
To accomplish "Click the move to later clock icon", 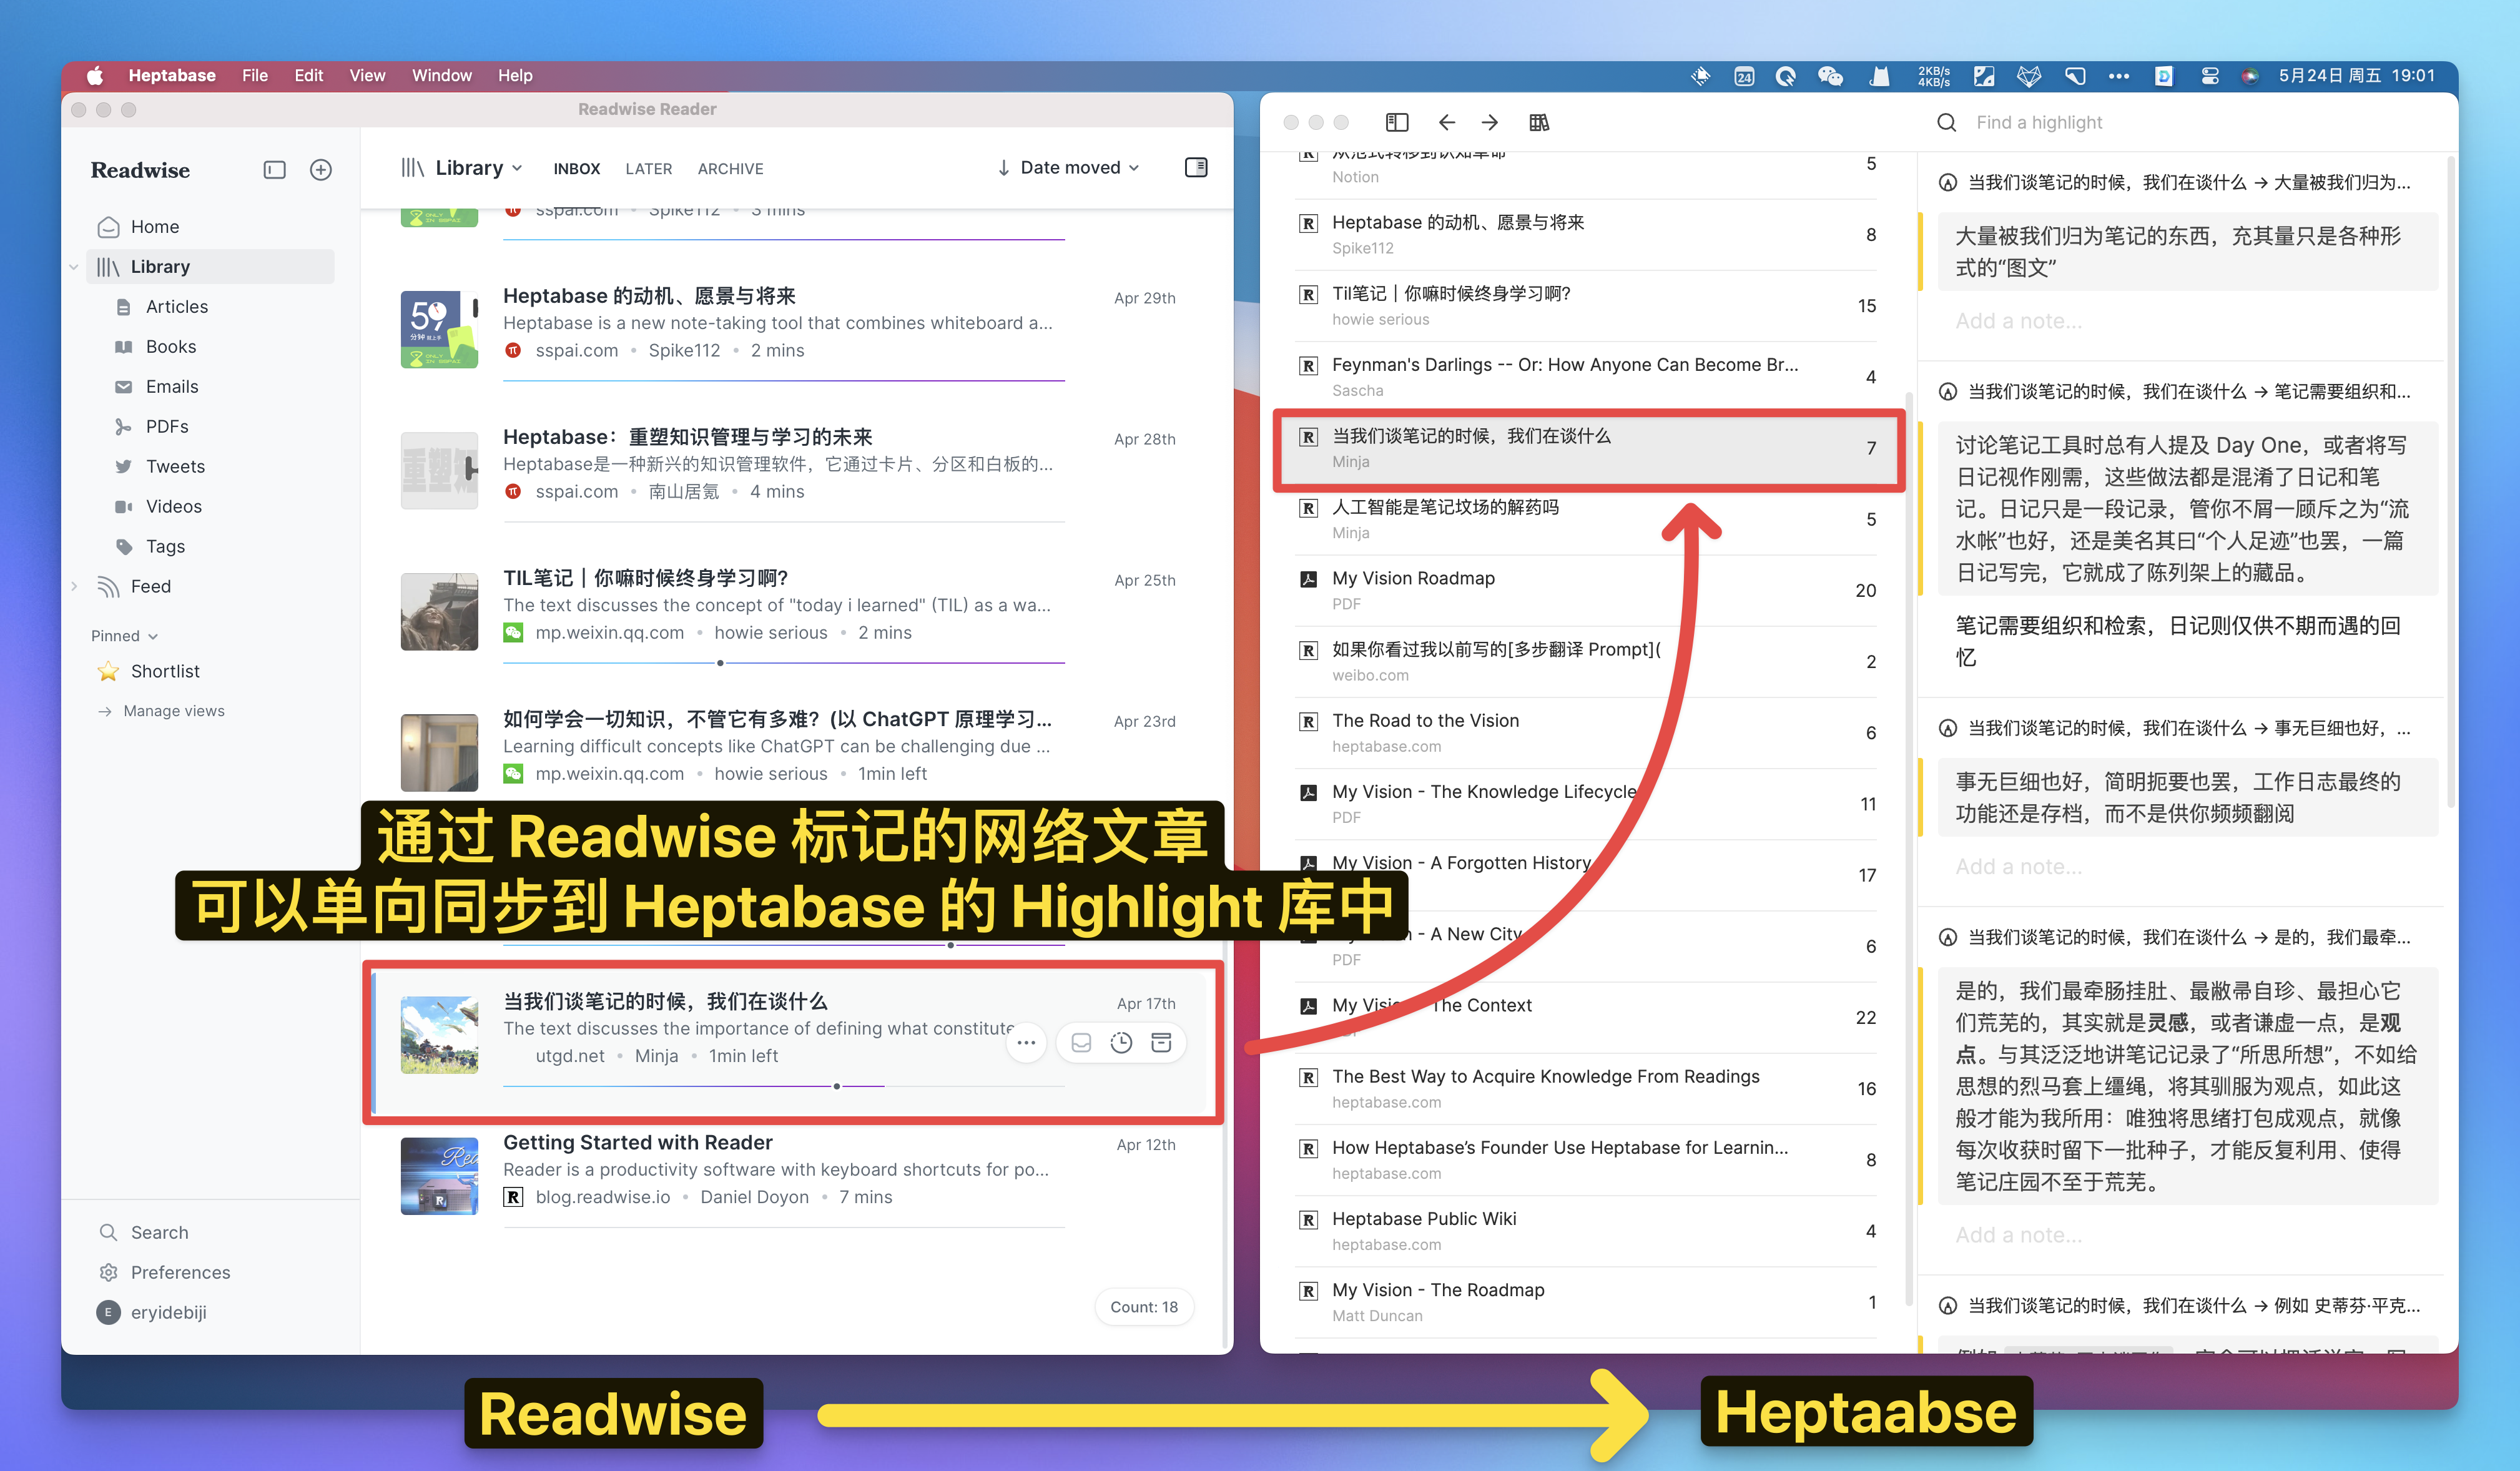I will pyautogui.click(x=1121, y=1043).
